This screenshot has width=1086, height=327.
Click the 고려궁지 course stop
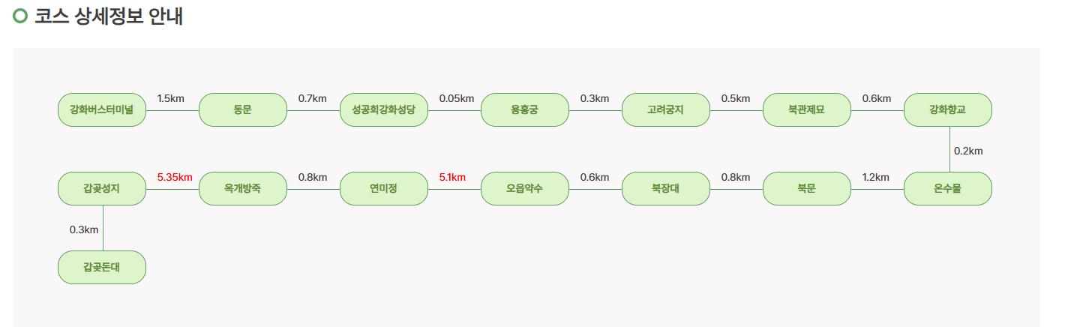coord(666,109)
